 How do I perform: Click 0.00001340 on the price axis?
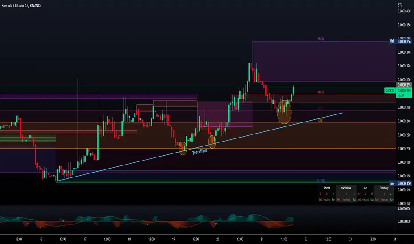(x=404, y=52)
